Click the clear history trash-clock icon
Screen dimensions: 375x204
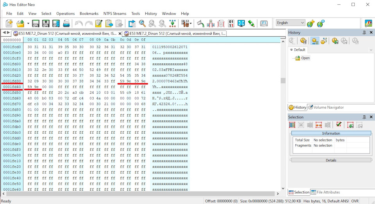(303, 41)
